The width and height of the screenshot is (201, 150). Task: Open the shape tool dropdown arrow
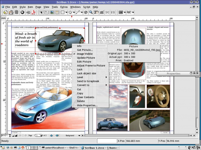pyautogui.click(x=66, y=12)
